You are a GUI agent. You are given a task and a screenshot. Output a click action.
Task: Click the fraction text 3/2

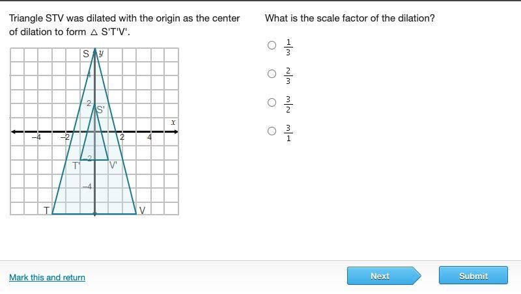tap(288, 104)
